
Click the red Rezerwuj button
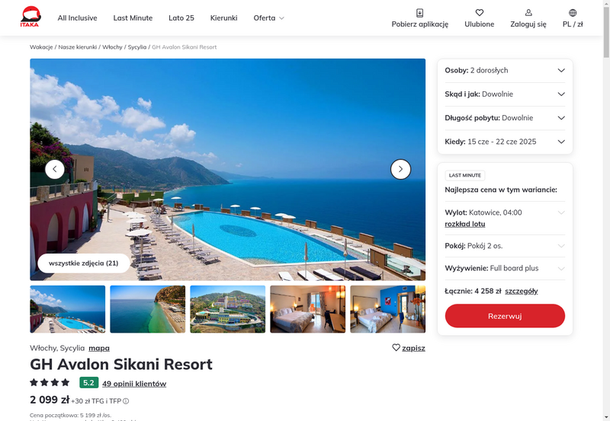(x=505, y=316)
